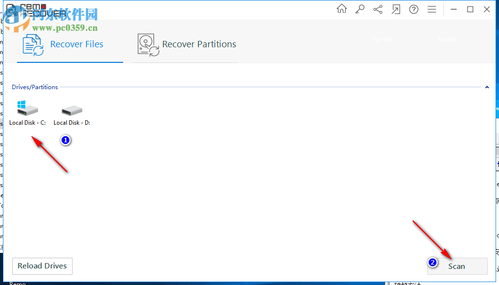Open the hamburger menu
Image resolution: width=499 pixels, height=285 pixels.
[x=431, y=9]
